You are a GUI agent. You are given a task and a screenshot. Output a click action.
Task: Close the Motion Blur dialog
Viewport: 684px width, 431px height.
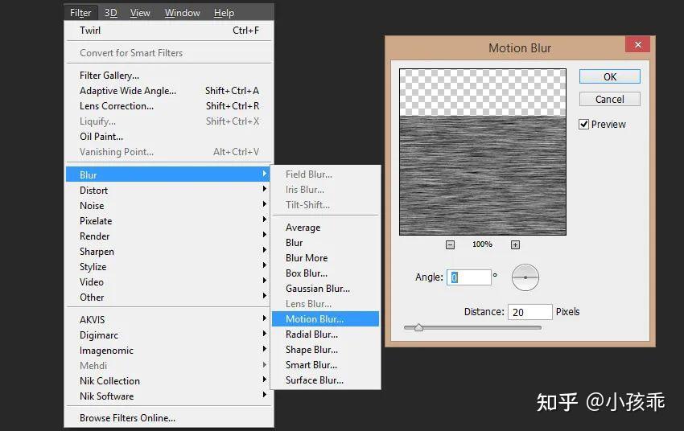638,44
